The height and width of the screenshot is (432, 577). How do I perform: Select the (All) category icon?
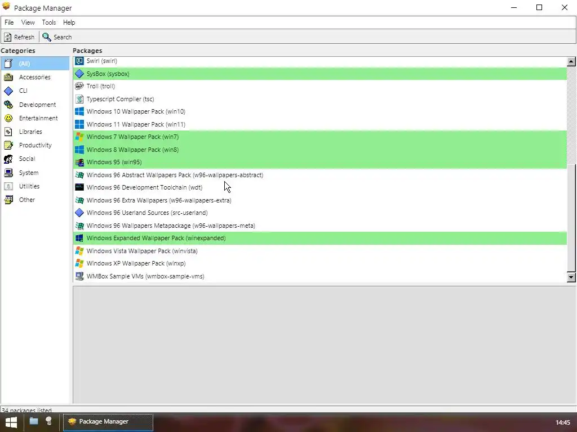[8, 64]
